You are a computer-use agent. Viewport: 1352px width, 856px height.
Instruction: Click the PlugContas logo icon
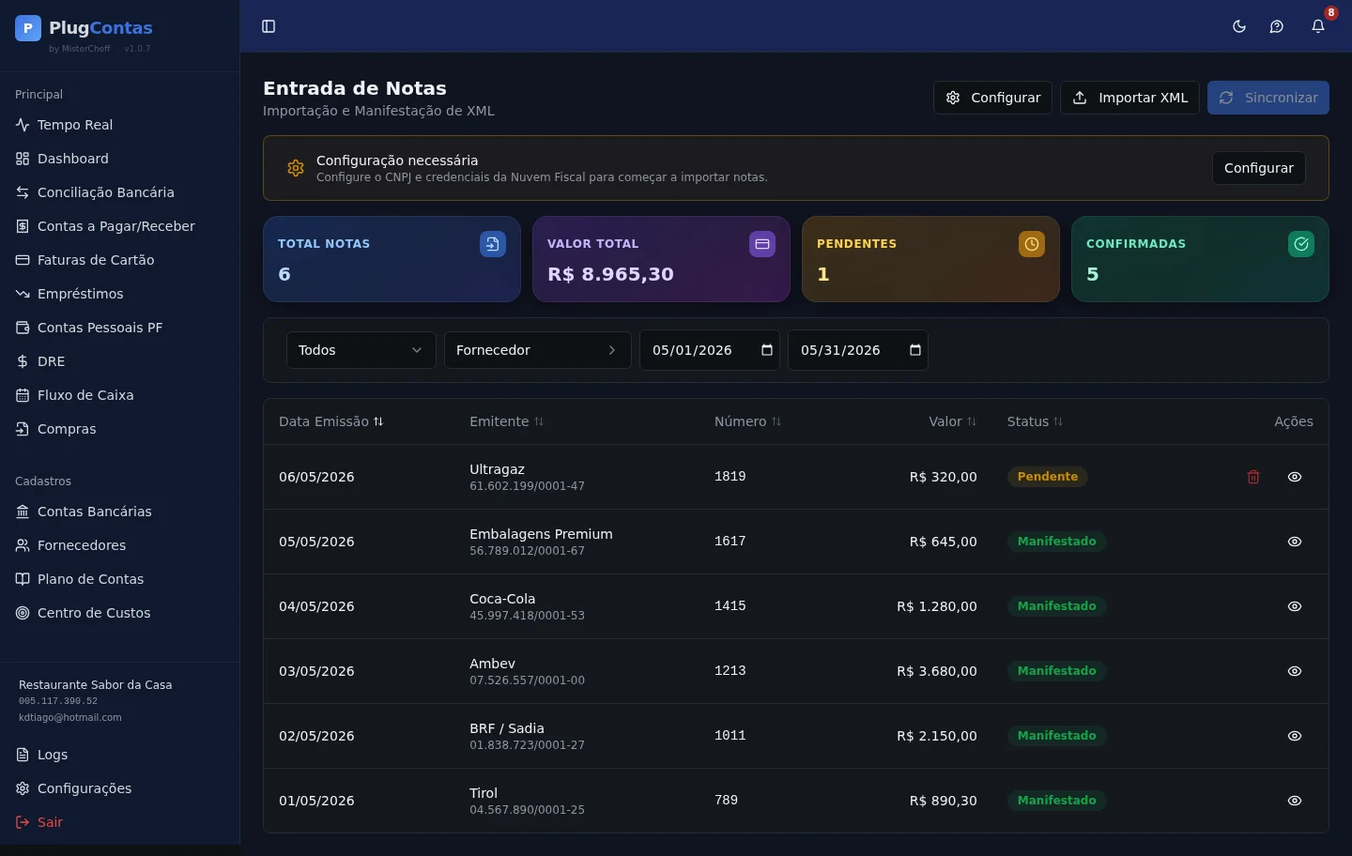tap(28, 28)
